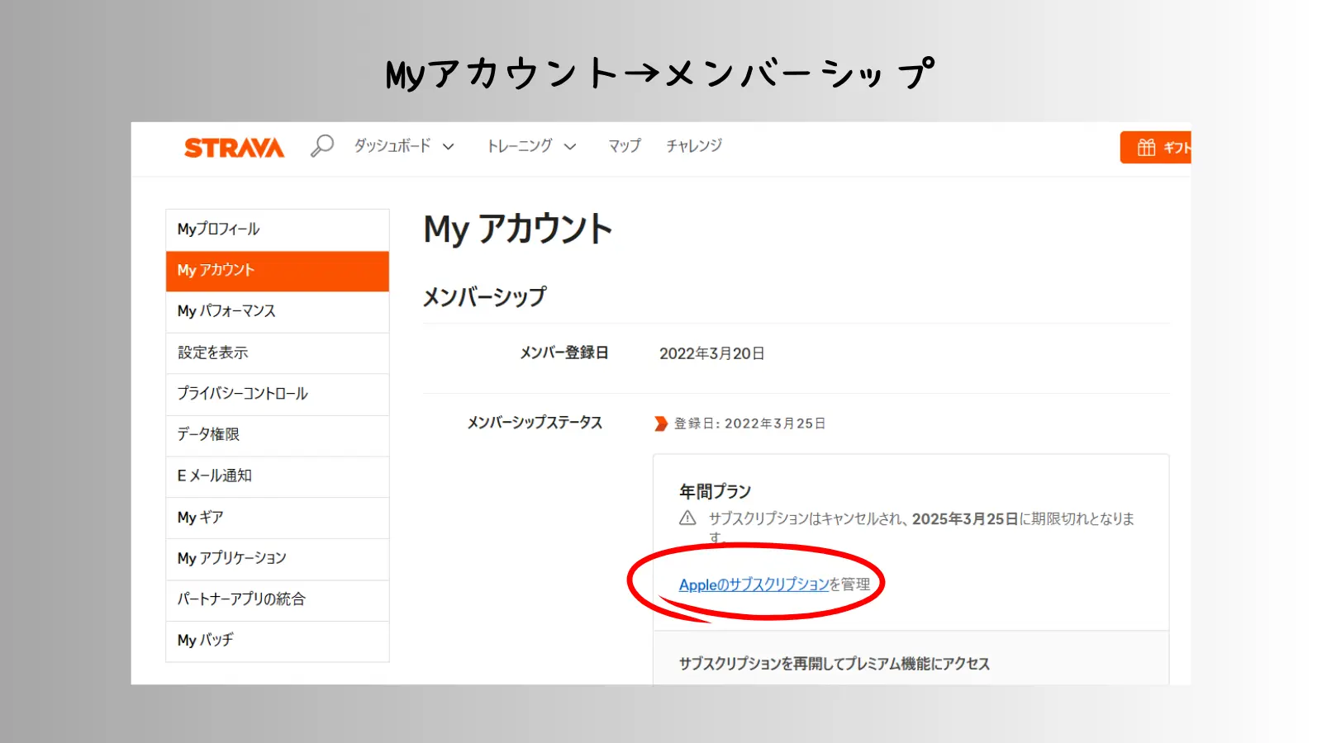Open the チャレンジ page
Screen dimensions: 1322x743
click(x=694, y=146)
